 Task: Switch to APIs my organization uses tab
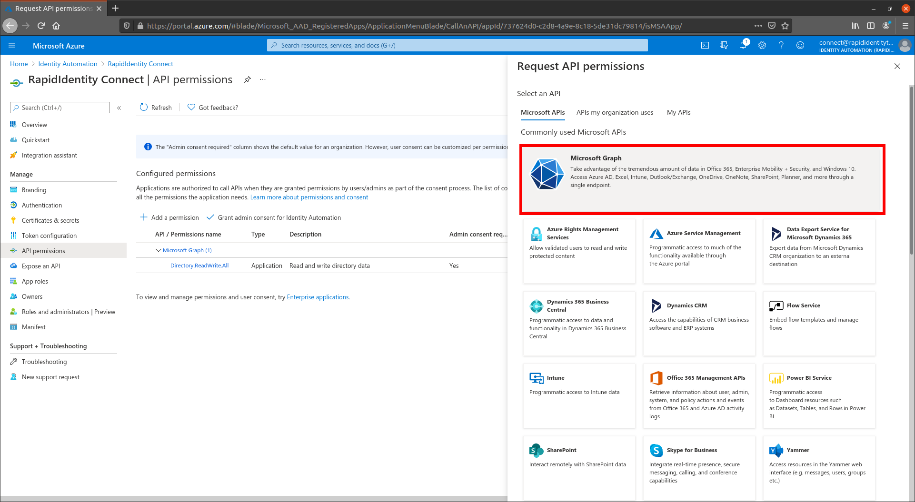615,112
